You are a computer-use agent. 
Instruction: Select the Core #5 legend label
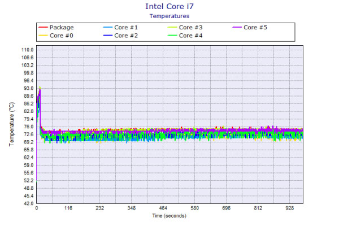click(x=255, y=28)
